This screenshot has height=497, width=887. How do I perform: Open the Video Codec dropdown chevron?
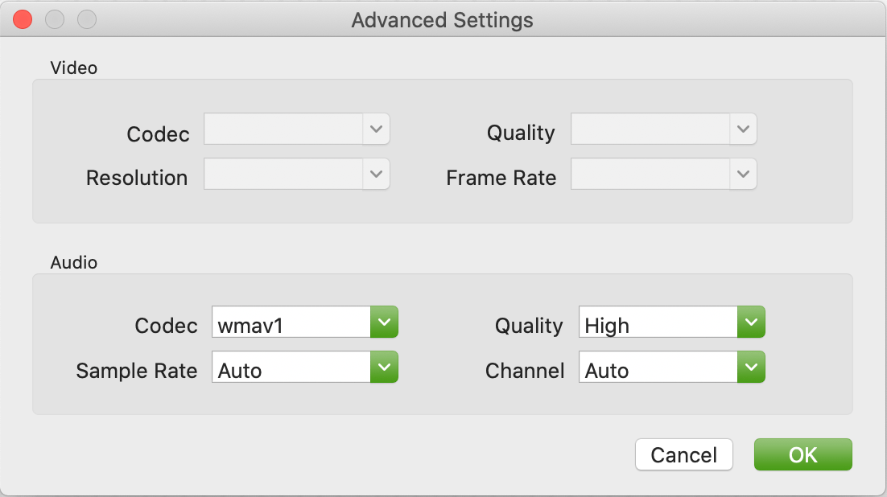click(377, 129)
